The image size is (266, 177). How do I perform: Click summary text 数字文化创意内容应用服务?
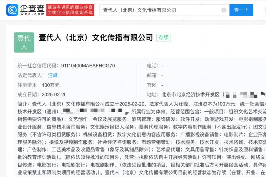pyautogui.click(x=146, y=134)
